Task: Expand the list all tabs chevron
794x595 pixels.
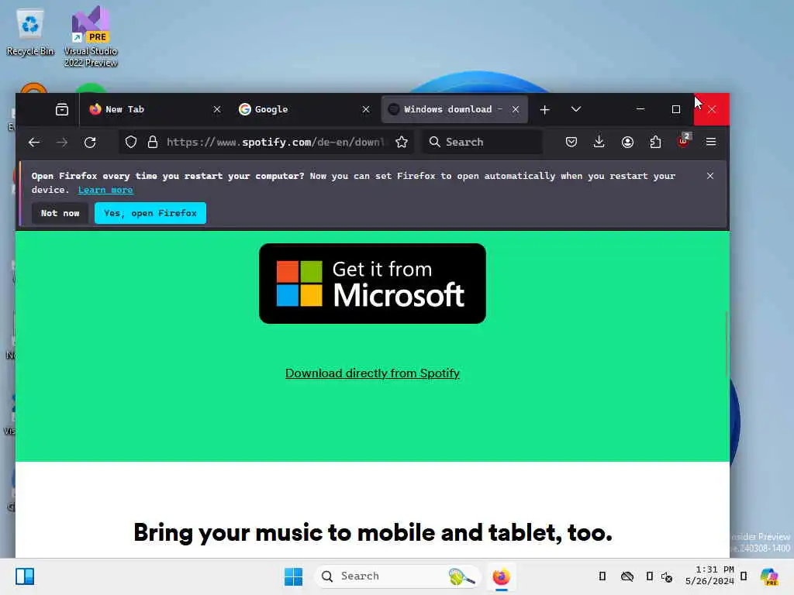Action: tap(576, 109)
